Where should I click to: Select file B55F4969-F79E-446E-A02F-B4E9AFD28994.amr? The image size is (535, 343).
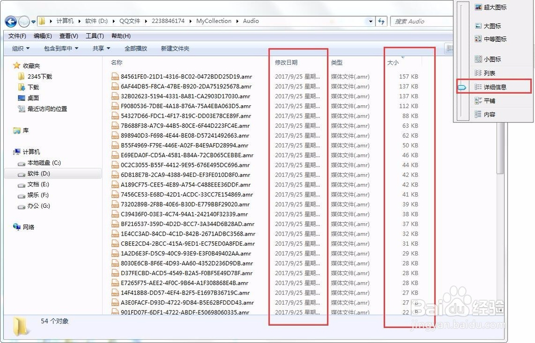(x=185, y=145)
